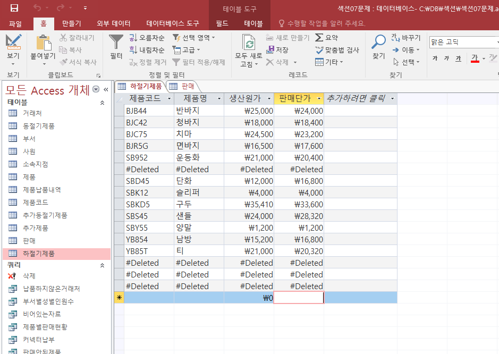The width and height of the screenshot is (499, 354).
Task: Toggle underline text formatting button
Action: [x=458, y=58]
